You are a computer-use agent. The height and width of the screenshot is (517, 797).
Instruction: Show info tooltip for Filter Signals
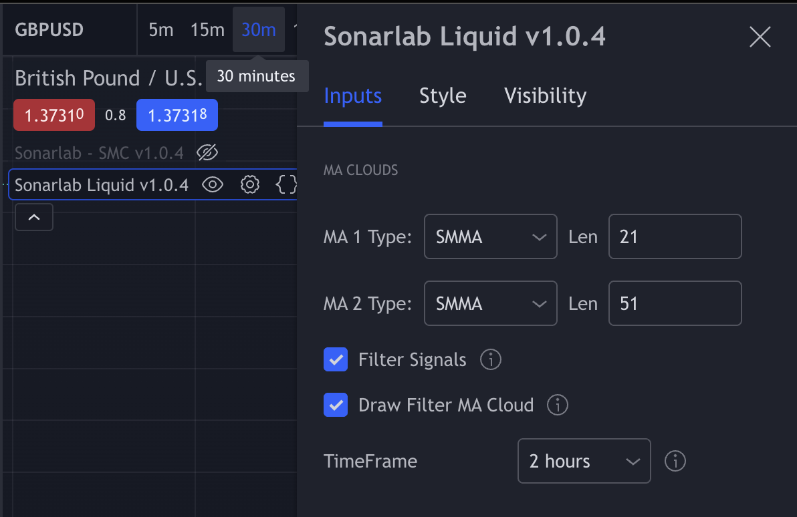(x=491, y=359)
